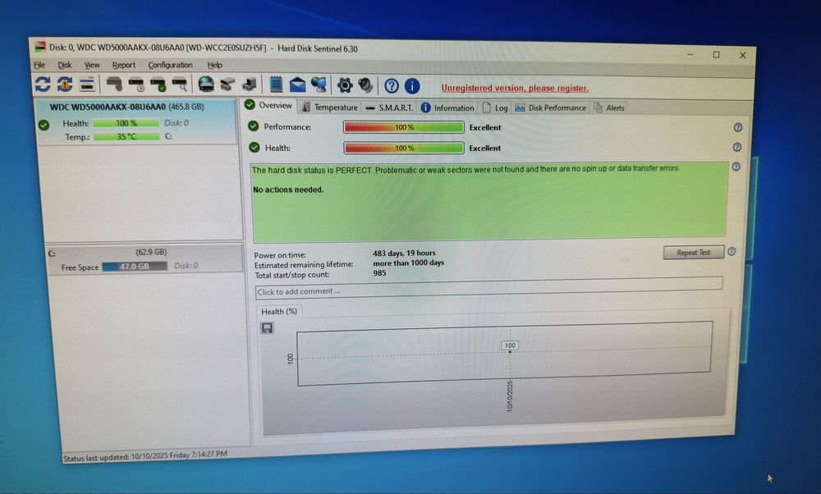
Task: Click the blue refresh arrows toolbar icon
Action: click(43, 85)
